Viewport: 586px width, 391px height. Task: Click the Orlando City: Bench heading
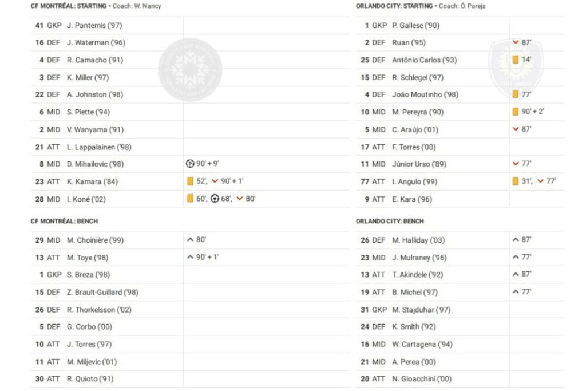click(x=390, y=221)
